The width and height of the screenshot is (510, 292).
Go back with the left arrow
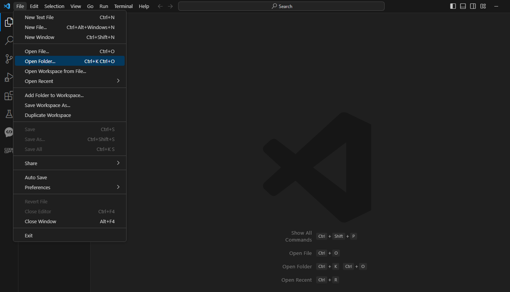coord(160,6)
